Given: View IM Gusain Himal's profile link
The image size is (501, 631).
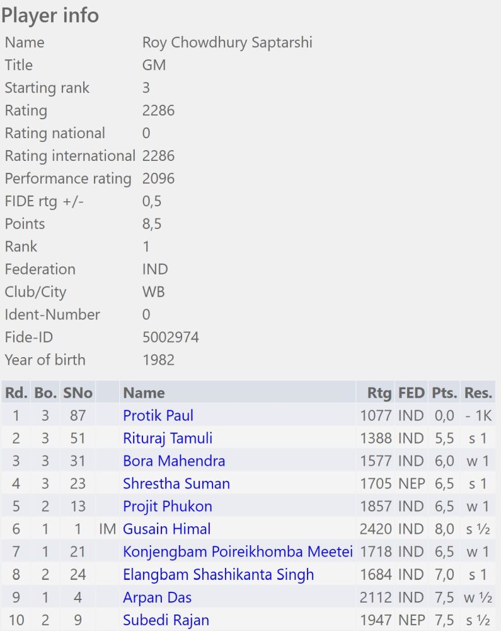Looking at the screenshot, I should pos(167,529).
